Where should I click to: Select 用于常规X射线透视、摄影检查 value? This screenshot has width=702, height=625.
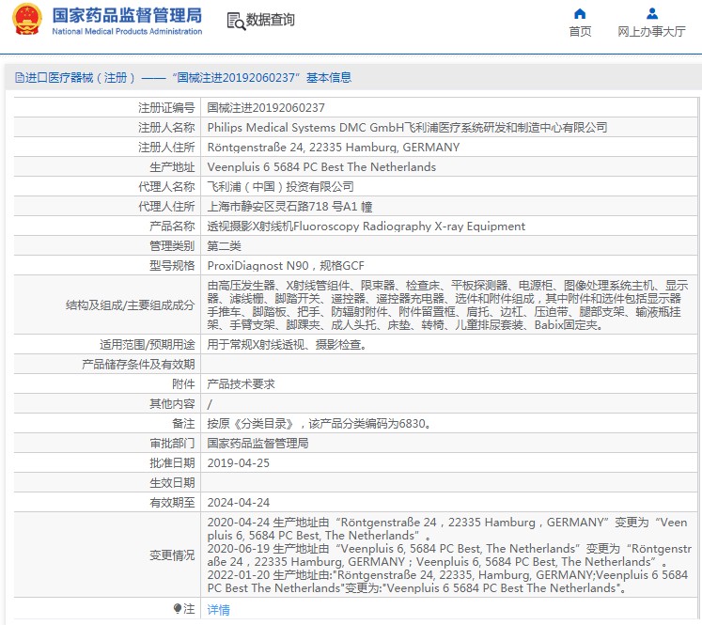pyautogui.click(x=287, y=345)
